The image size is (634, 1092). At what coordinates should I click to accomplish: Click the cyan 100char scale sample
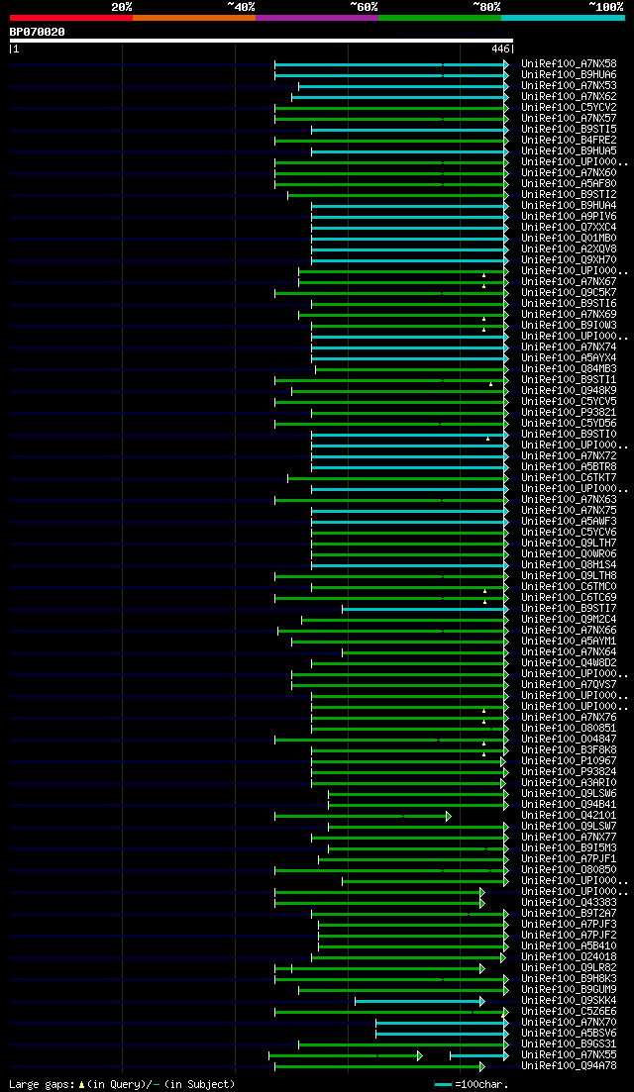tap(443, 1085)
